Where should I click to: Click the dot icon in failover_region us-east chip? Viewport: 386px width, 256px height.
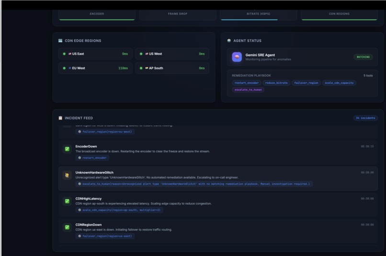[79, 236]
